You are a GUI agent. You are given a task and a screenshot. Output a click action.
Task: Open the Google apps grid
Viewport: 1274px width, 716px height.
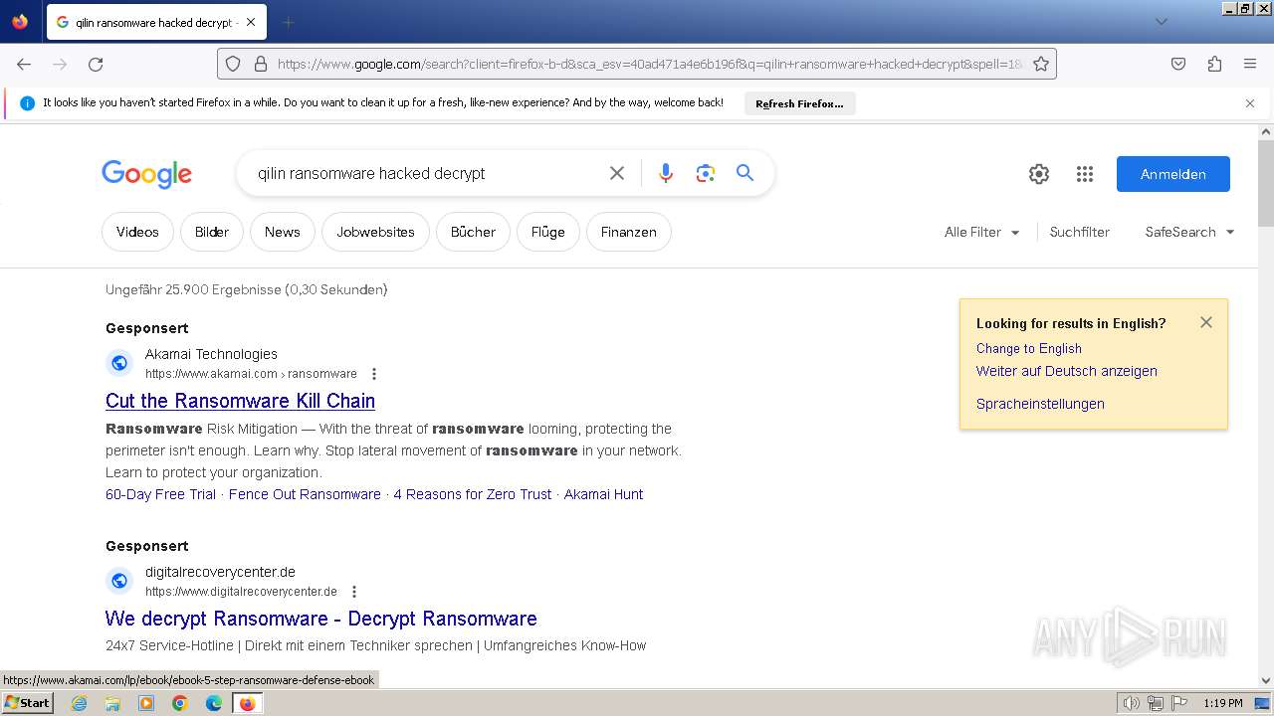point(1085,174)
